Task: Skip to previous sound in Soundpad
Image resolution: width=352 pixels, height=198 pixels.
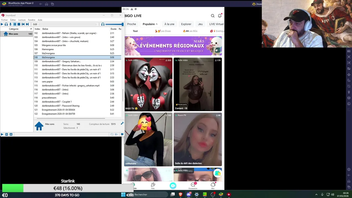Action: 23,24
